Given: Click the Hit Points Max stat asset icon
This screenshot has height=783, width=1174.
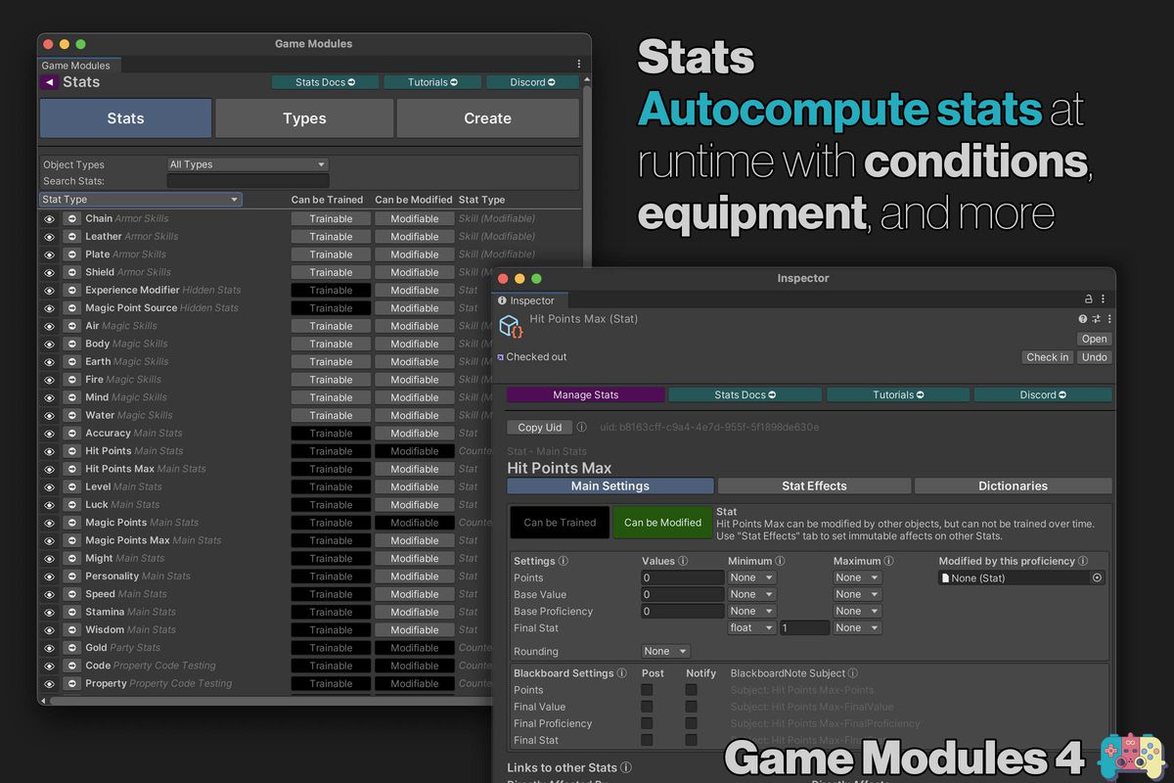Looking at the screenshot, I should [511, 327].
